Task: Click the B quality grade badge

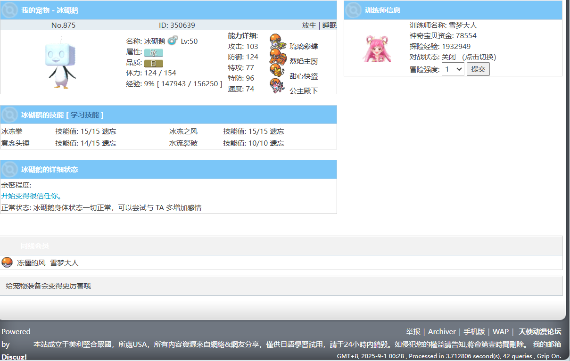Action: pyautogui.click(x=153, y=63)
